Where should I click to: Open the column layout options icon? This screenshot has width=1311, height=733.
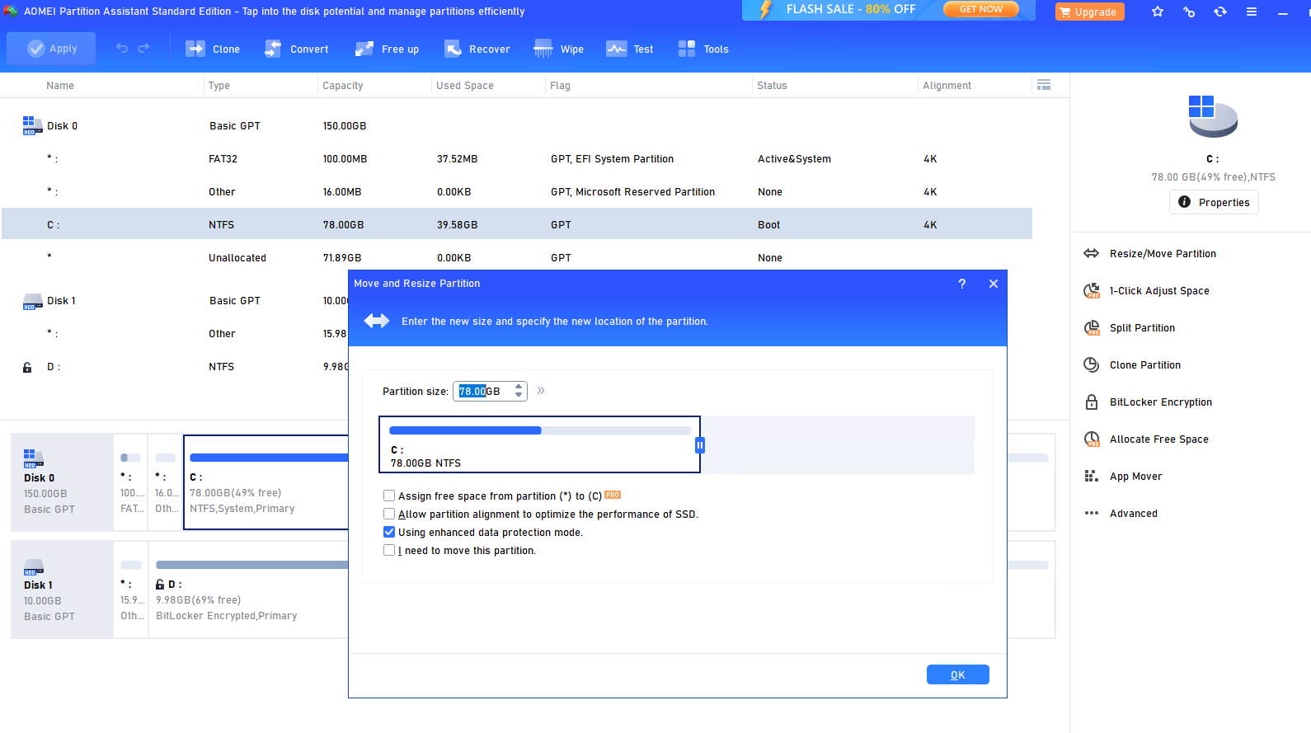tap(1044, 85)
